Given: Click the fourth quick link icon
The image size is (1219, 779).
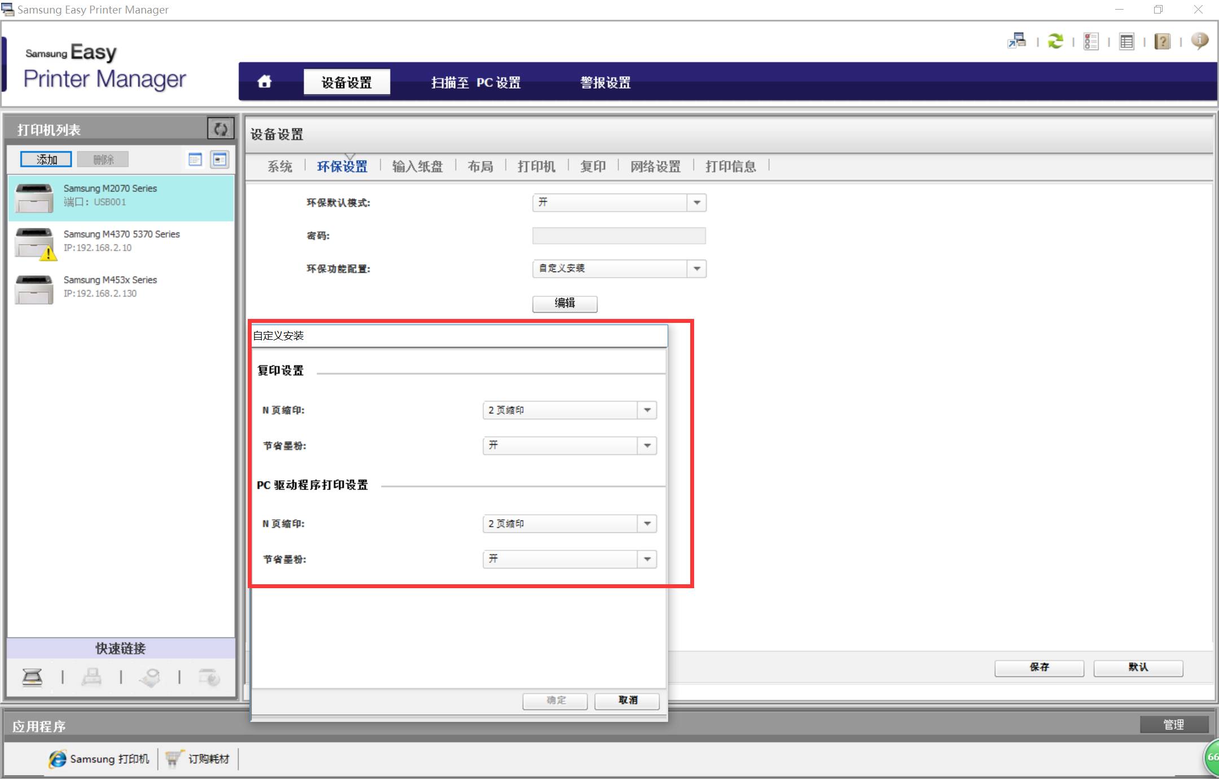Looking at the screenshot, I should point(209,676).
